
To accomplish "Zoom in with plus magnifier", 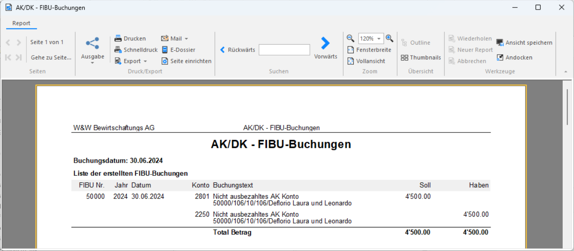I will (389, 38).
